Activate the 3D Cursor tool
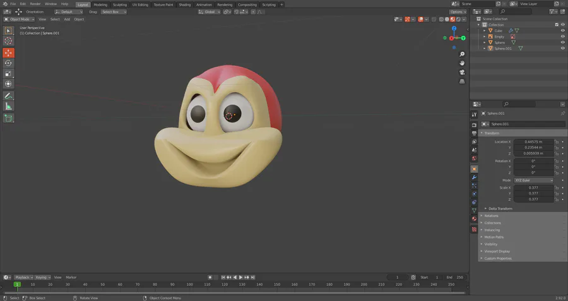Image resolution: width=568 pixels, height=301 pixels. (8, 41)
